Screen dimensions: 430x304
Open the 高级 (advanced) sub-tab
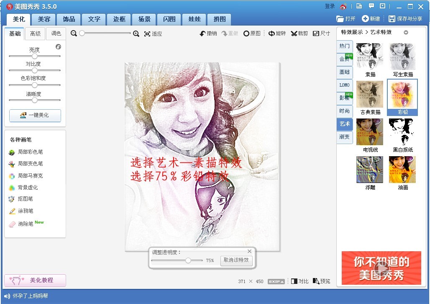(x=36, y=33)
